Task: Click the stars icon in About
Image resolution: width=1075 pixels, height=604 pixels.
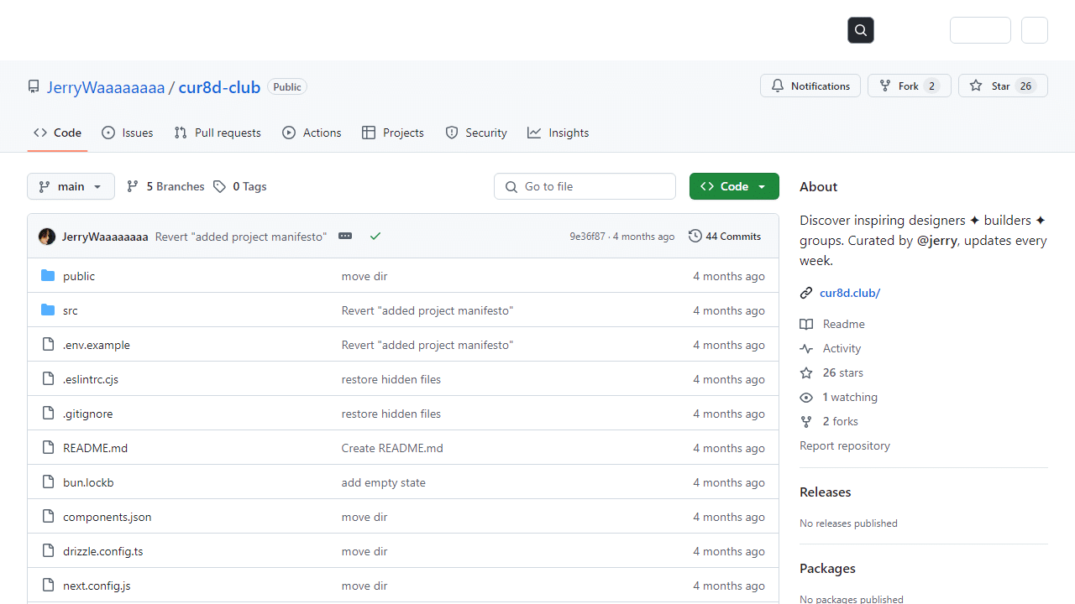Action: (806, 372)
